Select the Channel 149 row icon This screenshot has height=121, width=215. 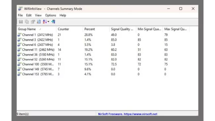tap(19, 69)
